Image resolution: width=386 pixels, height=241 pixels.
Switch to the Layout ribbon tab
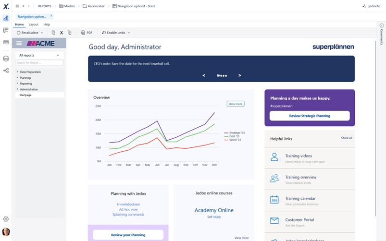[34, 24]
